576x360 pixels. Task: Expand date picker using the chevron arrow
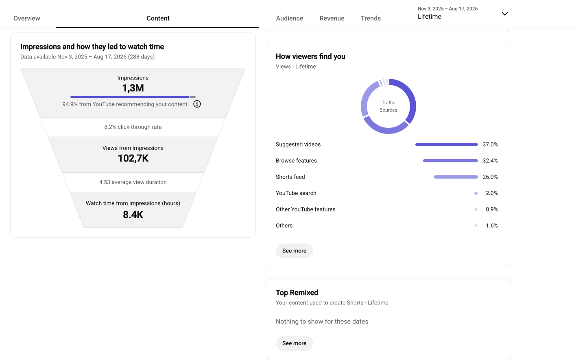tap(505, 14)
